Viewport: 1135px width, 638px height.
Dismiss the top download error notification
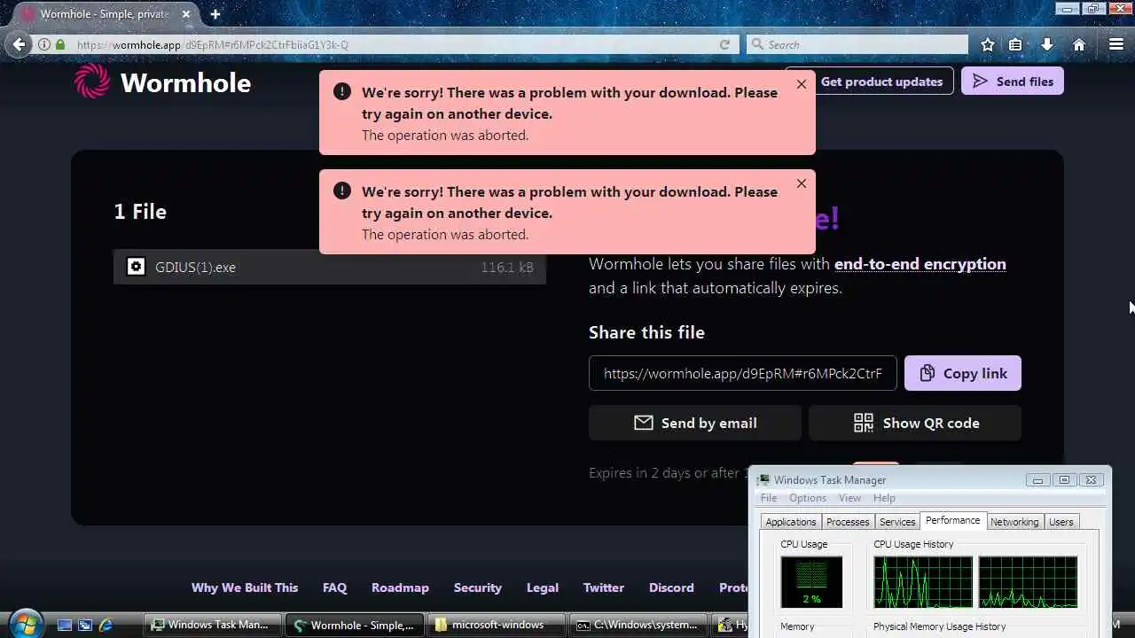coord(802,84)
